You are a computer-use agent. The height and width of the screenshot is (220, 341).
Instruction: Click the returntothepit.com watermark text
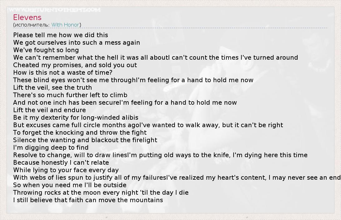pos(54,10)
